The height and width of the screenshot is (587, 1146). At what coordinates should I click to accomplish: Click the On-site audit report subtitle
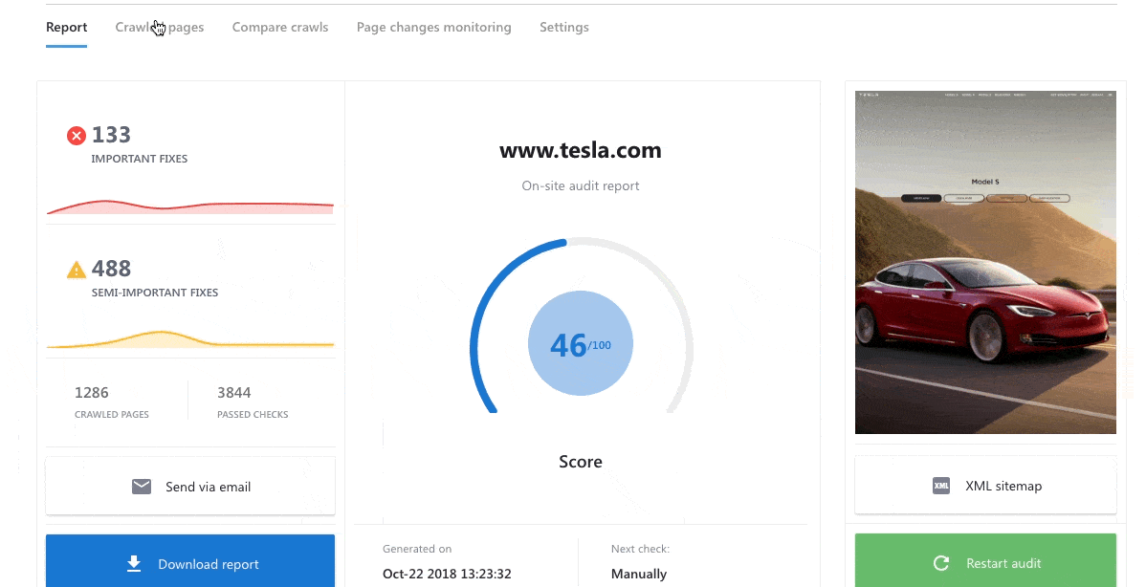581,186
